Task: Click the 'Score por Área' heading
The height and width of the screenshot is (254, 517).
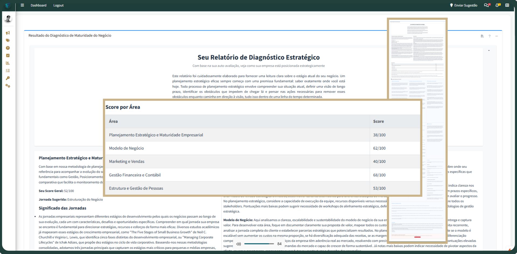Action: tap(123, 107)
